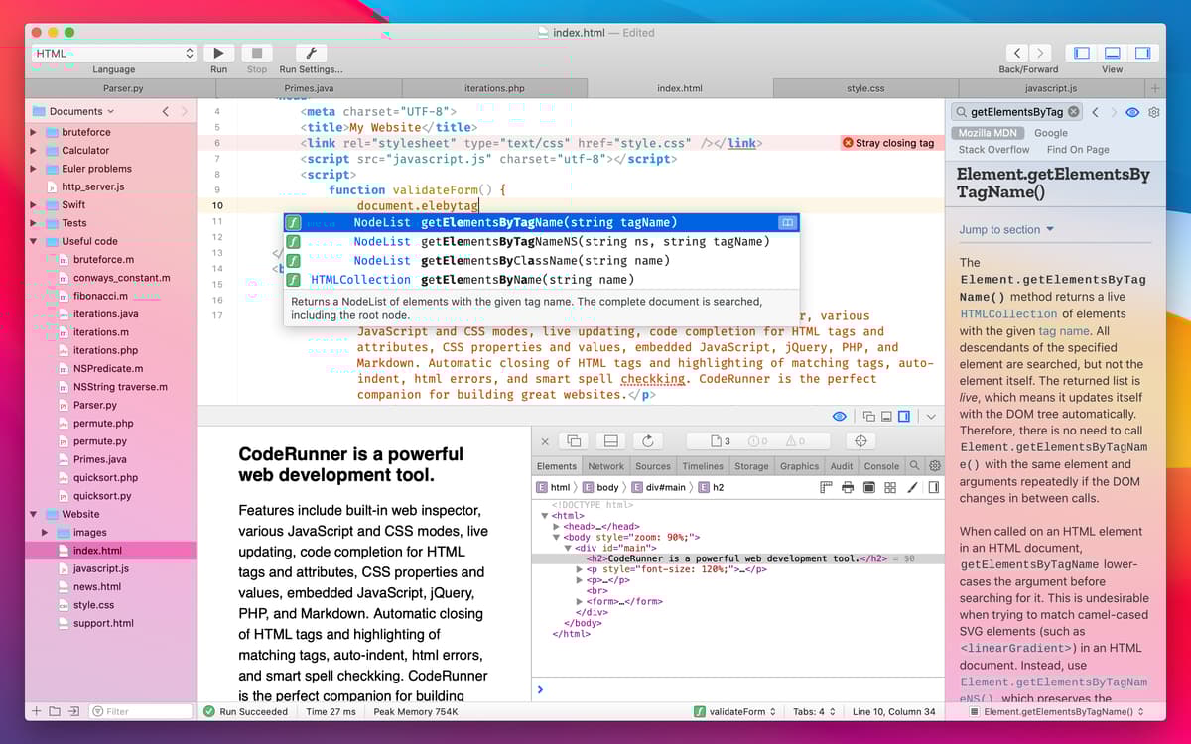The width and height of the screenshot is (1191, 744).
Task: Clear the getElementsByTag search field
Action: point(1074,112)
